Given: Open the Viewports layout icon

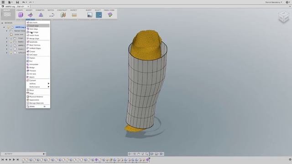Looking at the screenshot, I should [x=162, y=154].
